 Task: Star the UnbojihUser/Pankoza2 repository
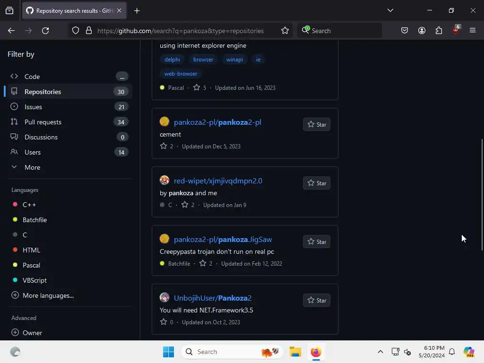317,300
